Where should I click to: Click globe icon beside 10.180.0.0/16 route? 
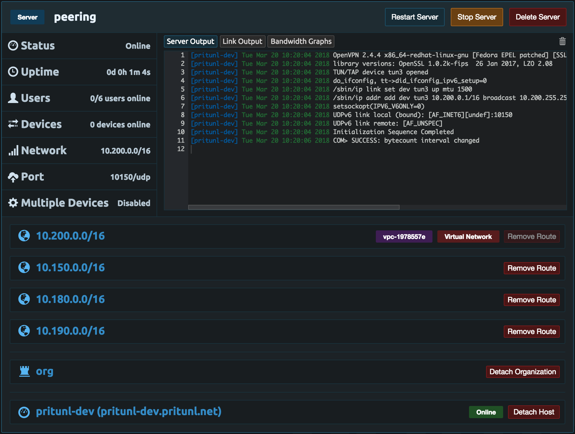pos(24,299)
